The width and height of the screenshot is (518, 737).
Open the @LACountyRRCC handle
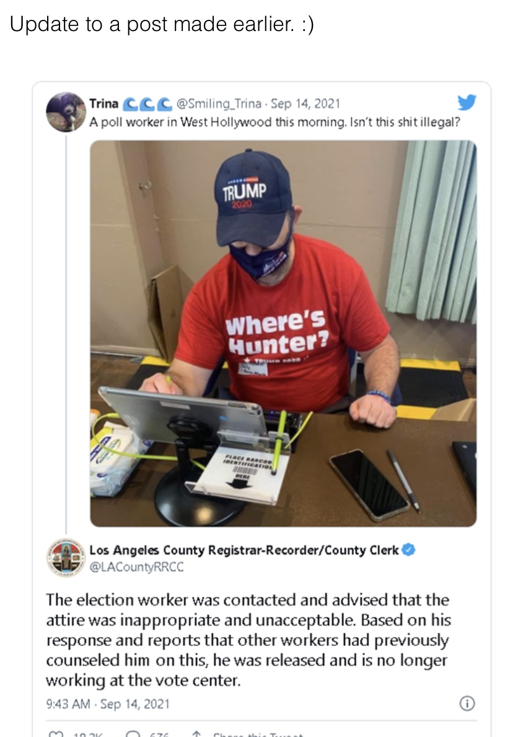137,567
